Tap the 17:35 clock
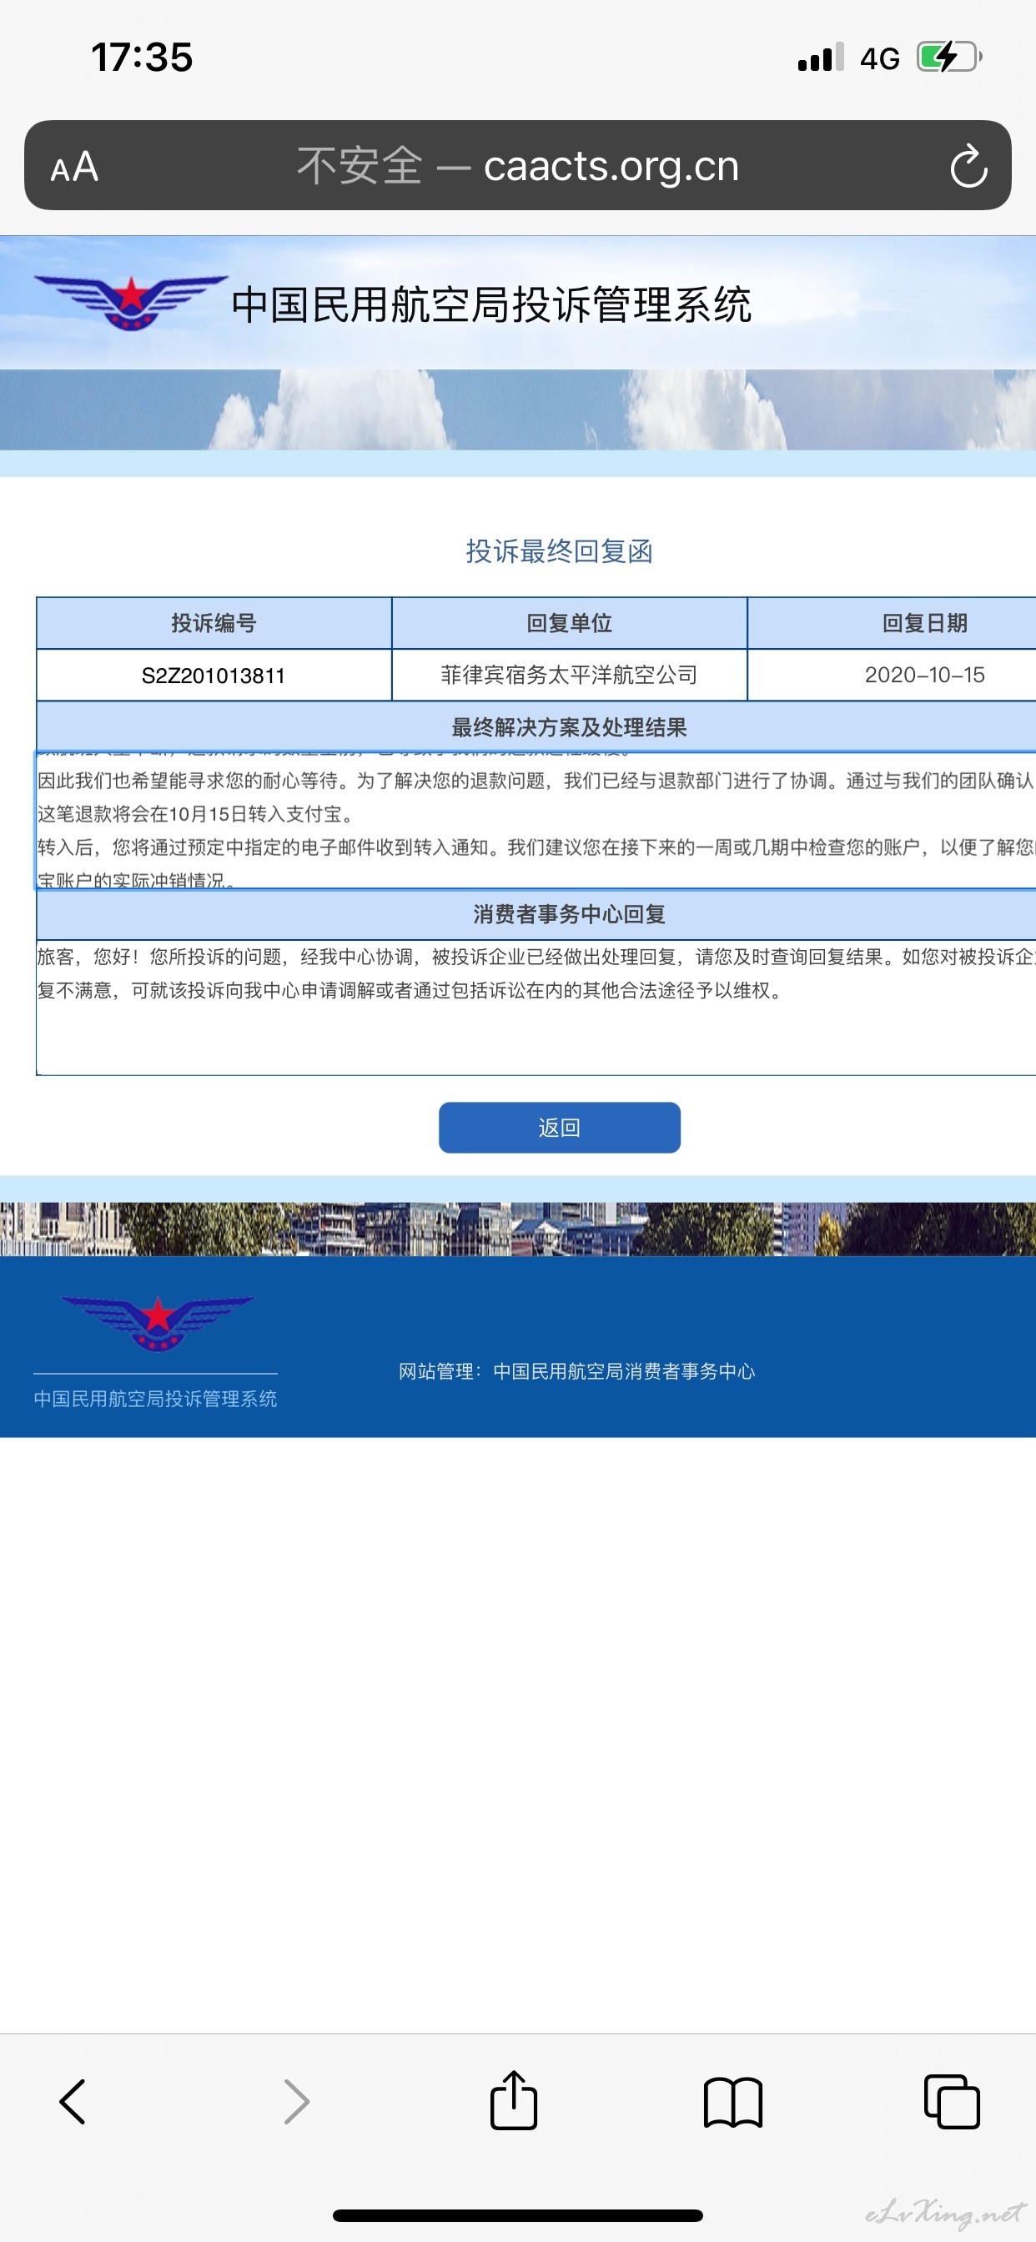Viewport: 1036px width, 2242px height. (142, 58)
